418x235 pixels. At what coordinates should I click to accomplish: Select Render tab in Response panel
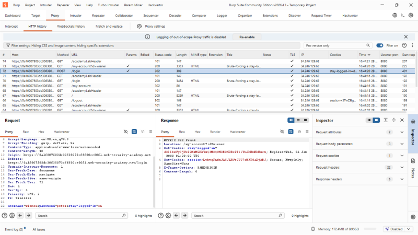(x=215, y=132)
